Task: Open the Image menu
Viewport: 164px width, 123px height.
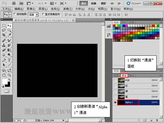Action: coord(31,9)
